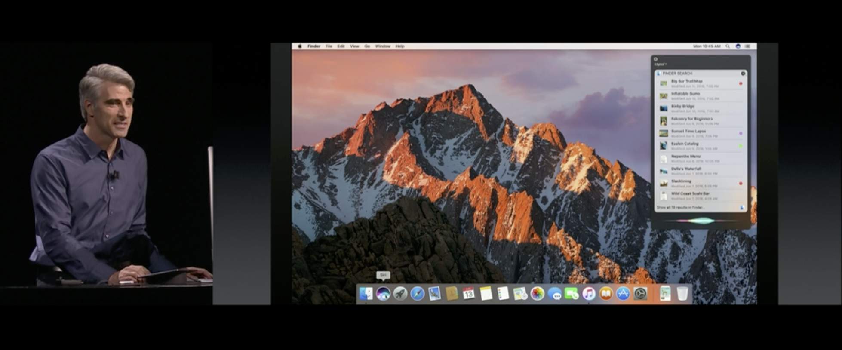Open the Trash in the Dock
842x350 pixels.
pos(682,294)
